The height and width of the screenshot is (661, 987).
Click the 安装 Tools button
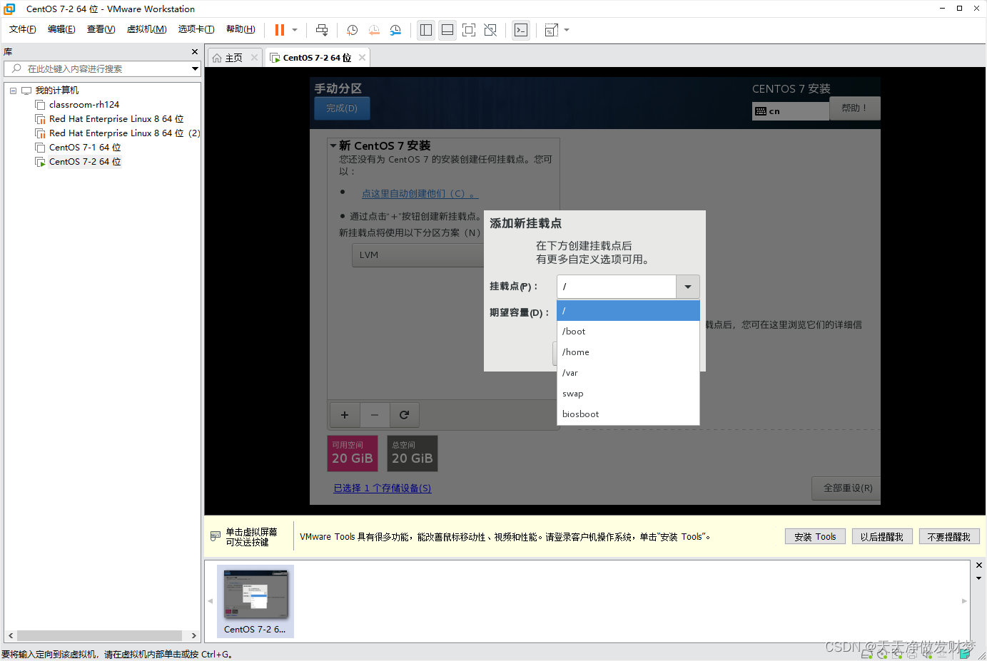(815, 537)
